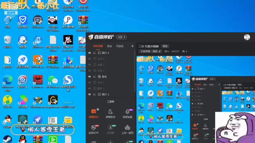This screenshot has width=255, height=143.
Task: Click the scene list scrollbar
Action: [135, 71]
